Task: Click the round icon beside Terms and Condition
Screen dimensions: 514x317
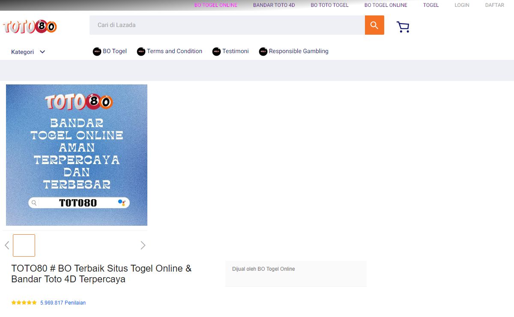Action: tap(141, 51)
